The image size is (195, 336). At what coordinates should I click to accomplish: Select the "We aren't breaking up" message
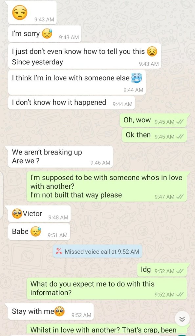pos(60,157)
